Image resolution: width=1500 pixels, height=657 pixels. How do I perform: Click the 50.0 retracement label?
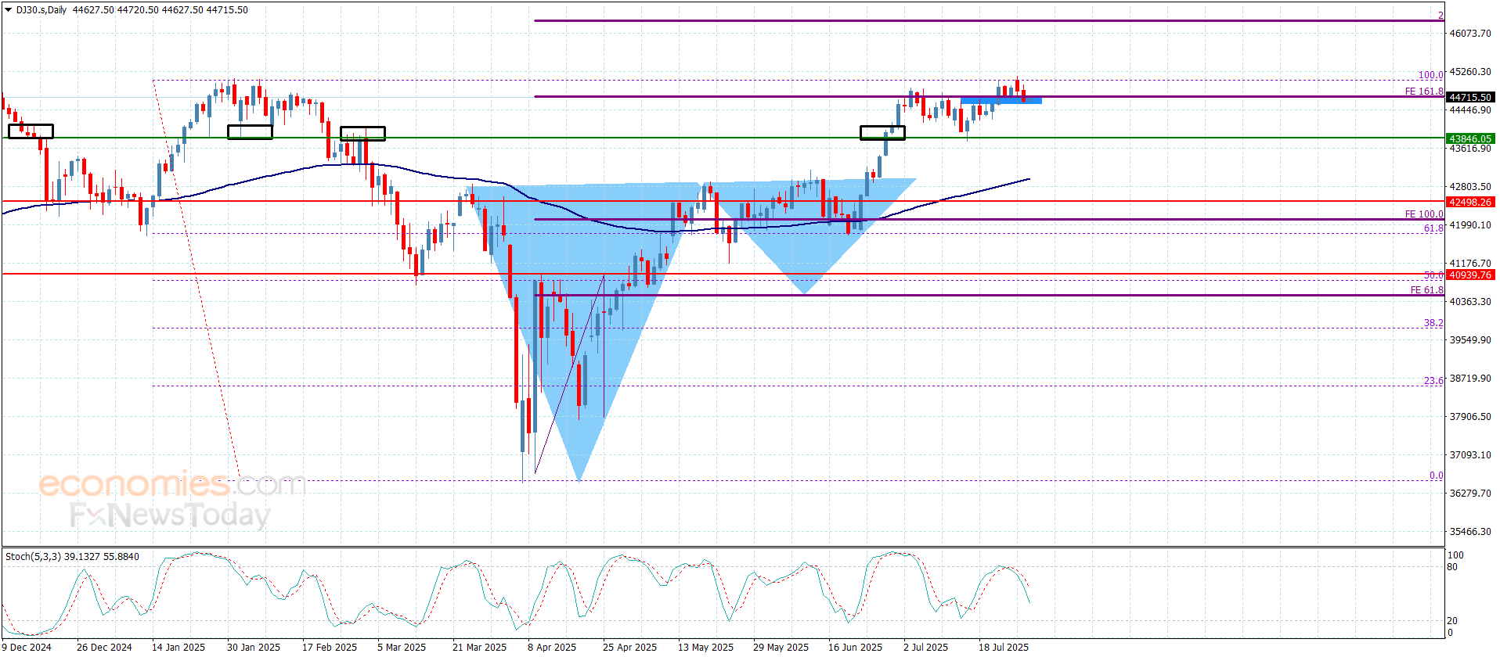[1433, 275]
